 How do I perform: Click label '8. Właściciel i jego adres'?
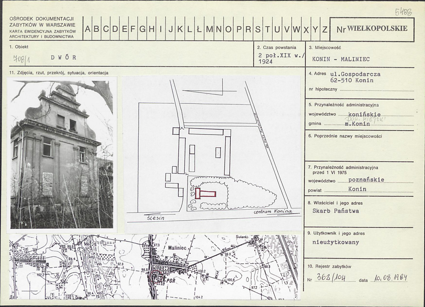click(x=335, y=203)
